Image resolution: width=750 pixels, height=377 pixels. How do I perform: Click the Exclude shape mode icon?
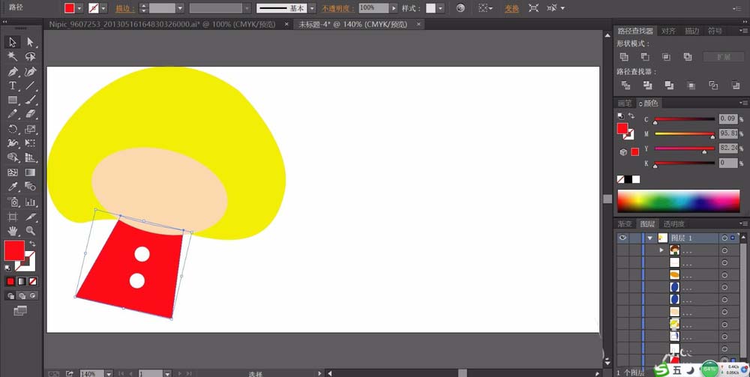(x=687, y=57)
